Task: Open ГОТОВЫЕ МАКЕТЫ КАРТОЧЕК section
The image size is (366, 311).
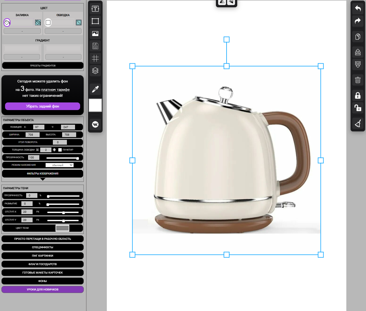Action: [43, 272]
